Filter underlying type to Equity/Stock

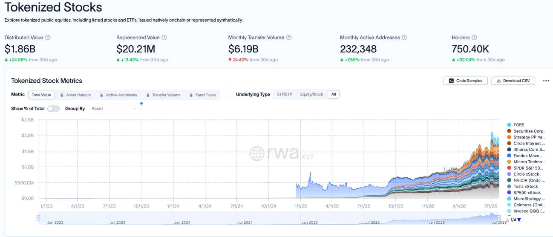coord(311,95)
